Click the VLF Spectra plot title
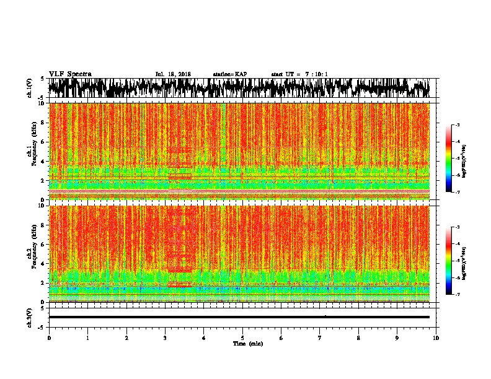The width and height of the screenshot is (491, 379). tap(70, 74)
